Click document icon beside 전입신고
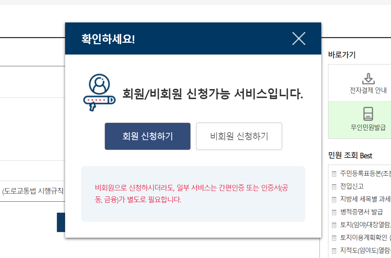This screenshot has height=258, width=391. tap(334, 187)
